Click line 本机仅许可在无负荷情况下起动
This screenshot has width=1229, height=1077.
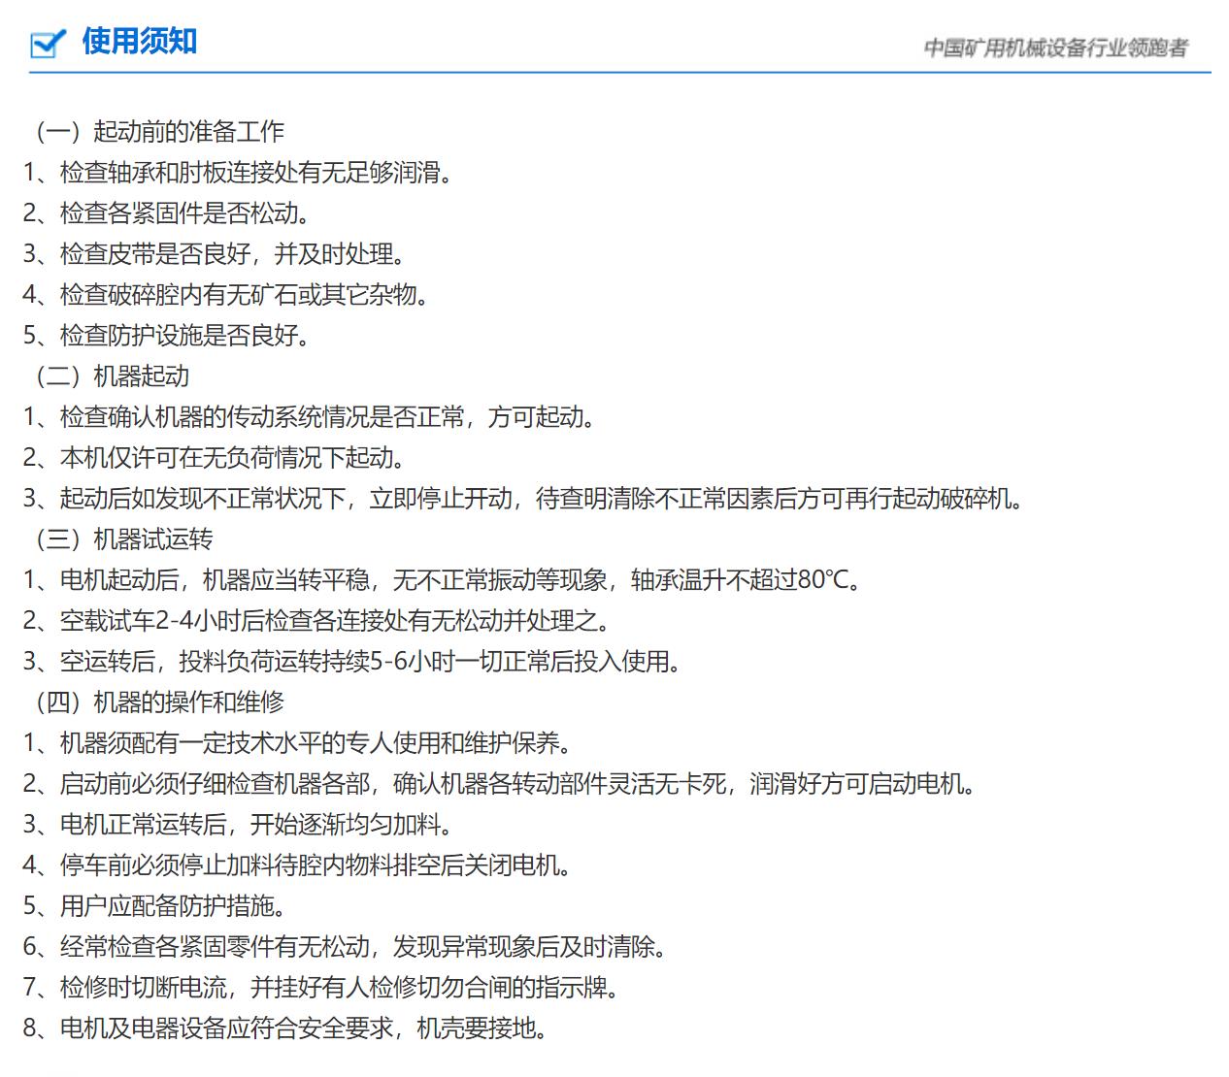tap(214, 458)
